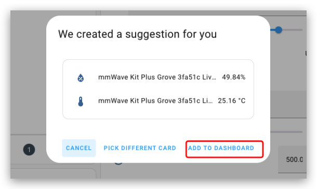
Task: Focus the 500.0 number input field
Action: pyautogui.click(x=293, y=159)
